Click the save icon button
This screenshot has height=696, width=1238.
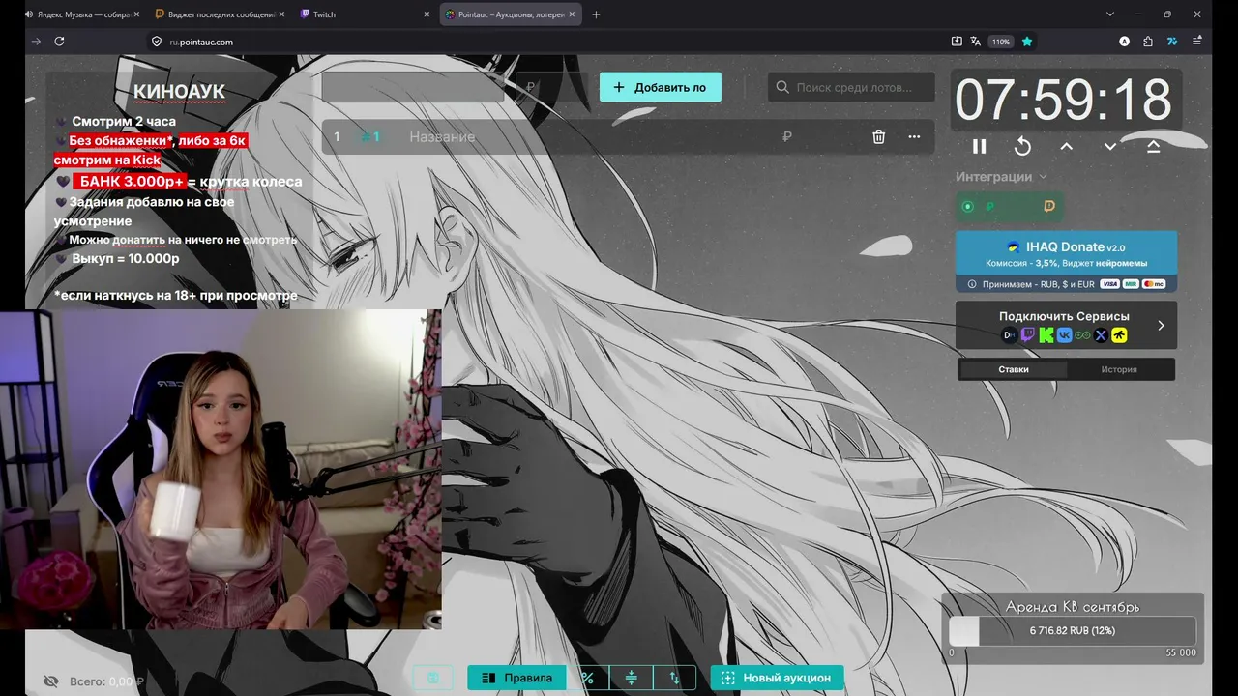click(433, 678)
